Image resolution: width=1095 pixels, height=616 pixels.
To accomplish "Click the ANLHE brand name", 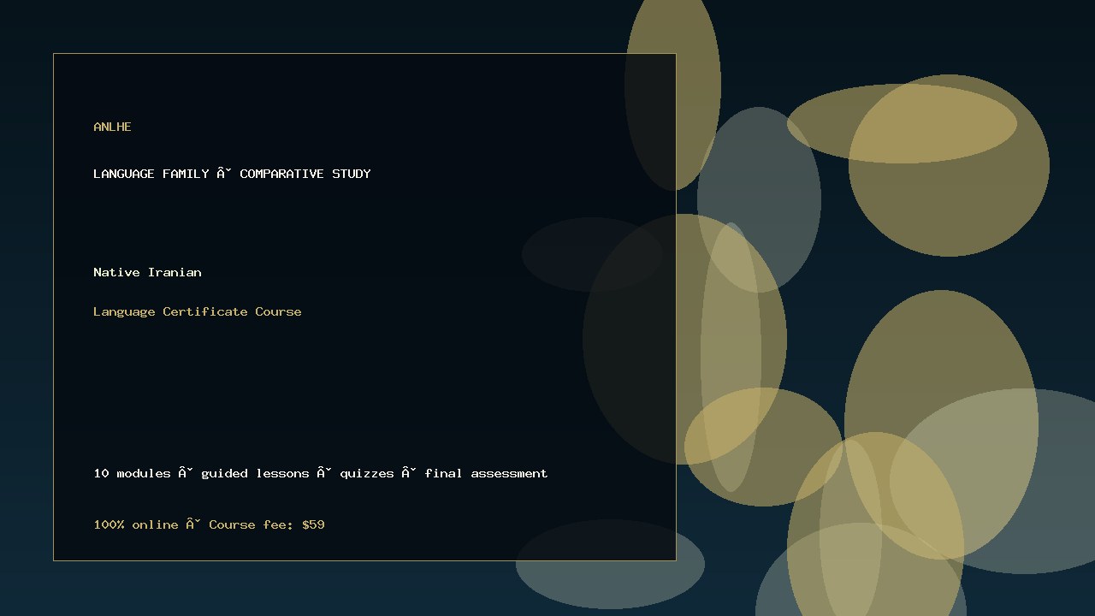I will [x=112, y=127].
